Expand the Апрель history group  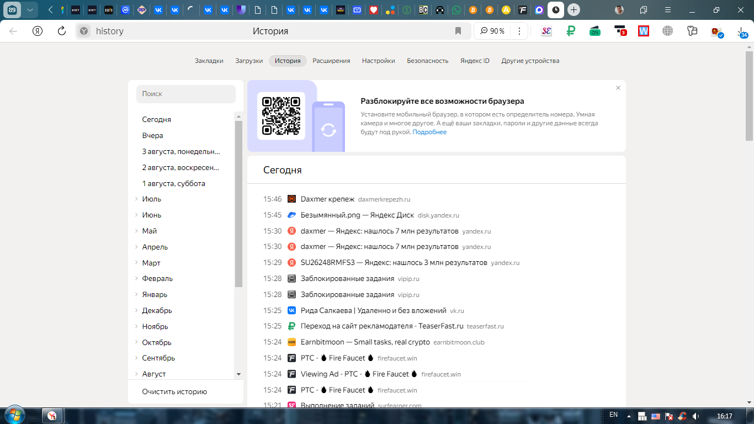[x=136, y=247]
